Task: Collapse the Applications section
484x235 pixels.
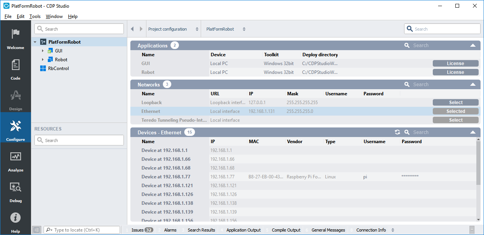Action: 473,46
